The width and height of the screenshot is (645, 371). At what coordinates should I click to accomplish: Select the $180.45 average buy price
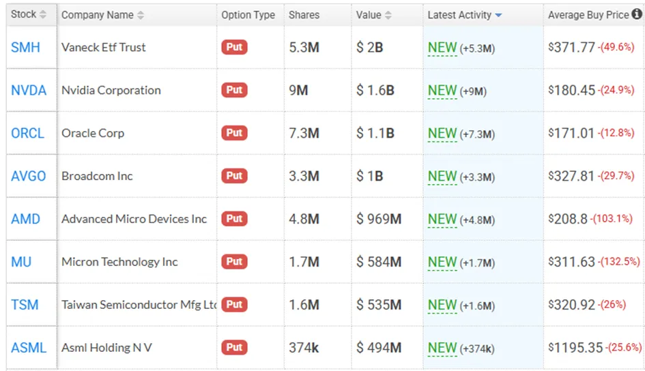point(571,91)
